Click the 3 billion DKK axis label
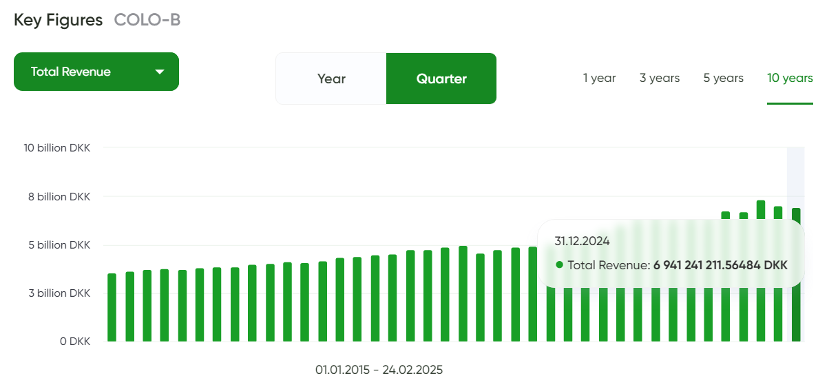818x387 pixels. 59,293
